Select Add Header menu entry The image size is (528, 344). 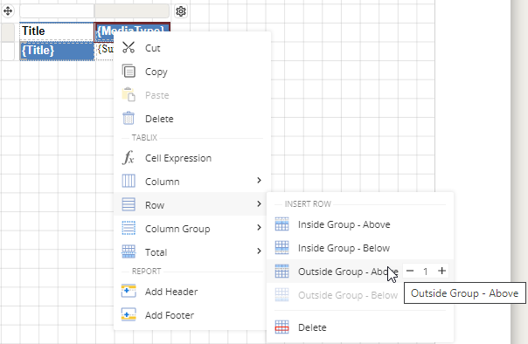pyautogui.click(x=192, y=292)
